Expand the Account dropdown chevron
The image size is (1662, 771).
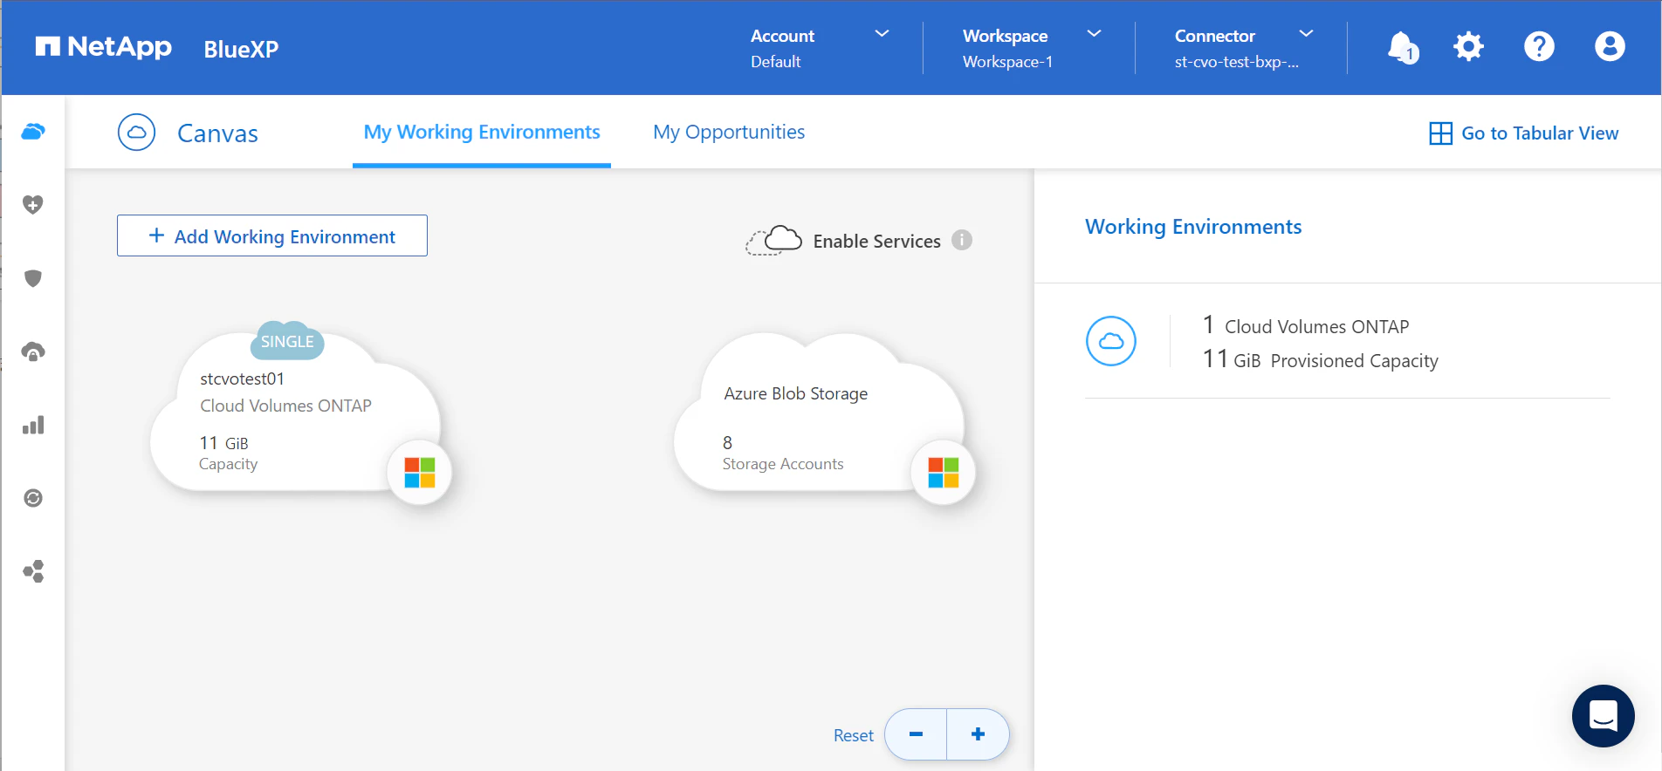883,34
